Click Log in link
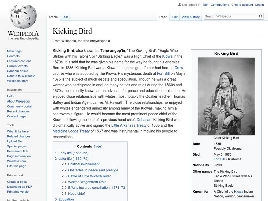 click(x=259, y=5)
